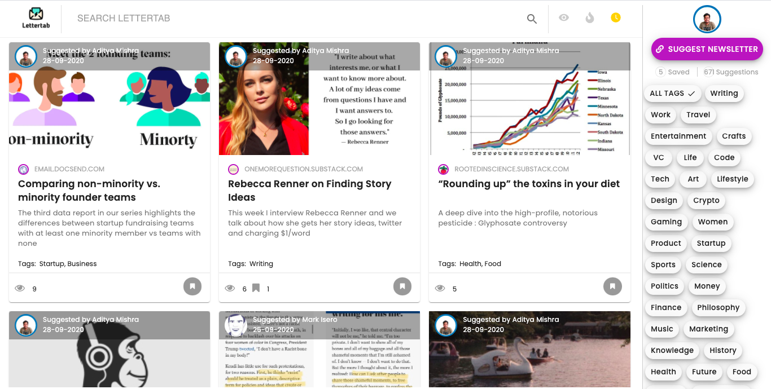Image resolution: width=771 pixels, height=389 pixels.
Task: Sort by latest clock icon
Action: tap(616, 17)
